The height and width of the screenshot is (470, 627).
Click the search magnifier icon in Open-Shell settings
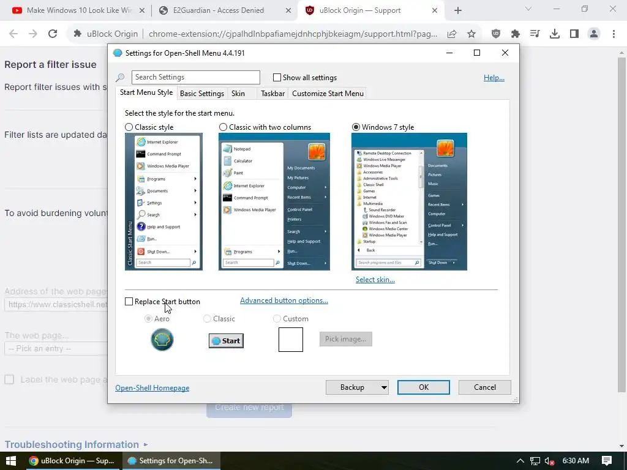tap(120, 78)
